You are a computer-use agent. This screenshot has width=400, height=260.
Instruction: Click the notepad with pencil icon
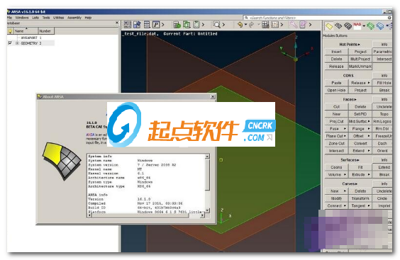[303, 25]
